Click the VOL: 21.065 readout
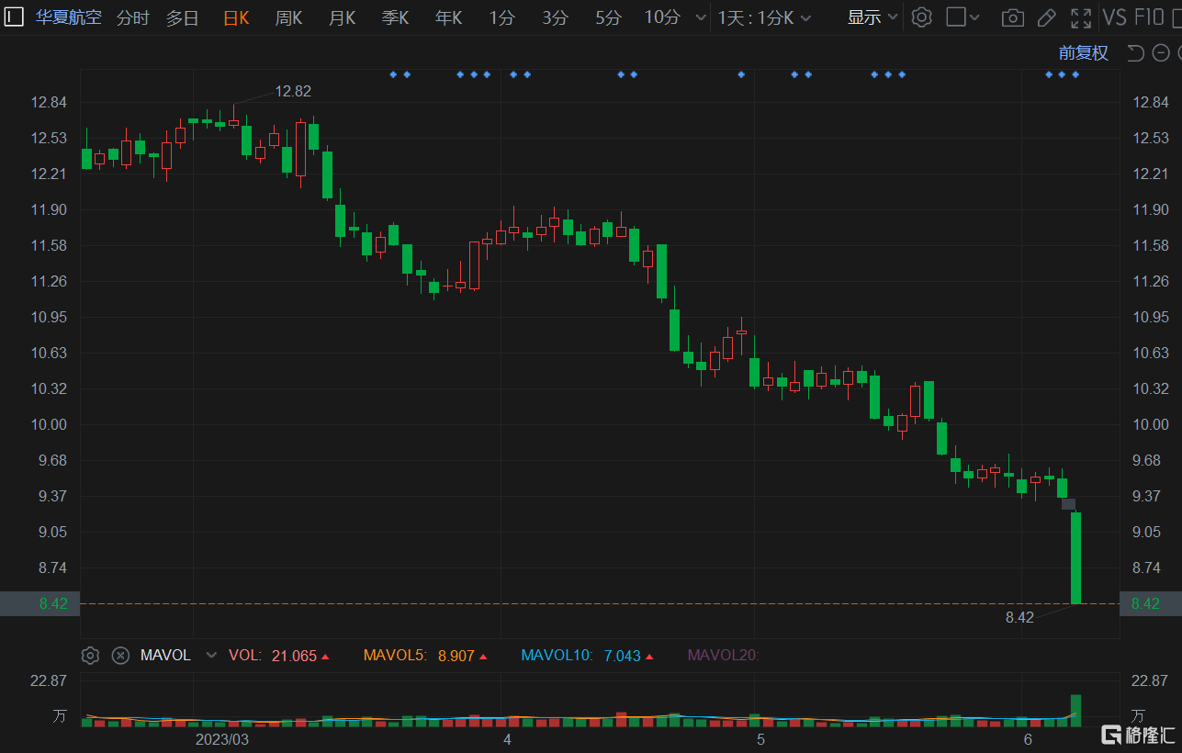The image size is (1182, 753). coord(280,656)
